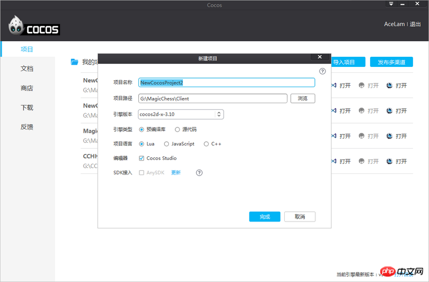Choose C++ as project language
This screenshot has height=282, width=429.
pyautogui.click(x=206, y=144)
